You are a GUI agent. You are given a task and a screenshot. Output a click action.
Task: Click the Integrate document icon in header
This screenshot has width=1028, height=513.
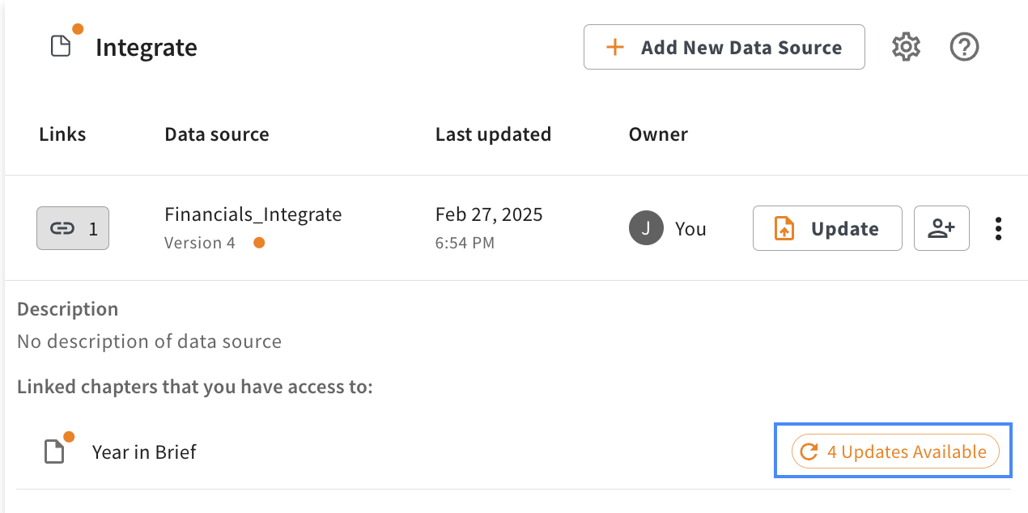62,45
